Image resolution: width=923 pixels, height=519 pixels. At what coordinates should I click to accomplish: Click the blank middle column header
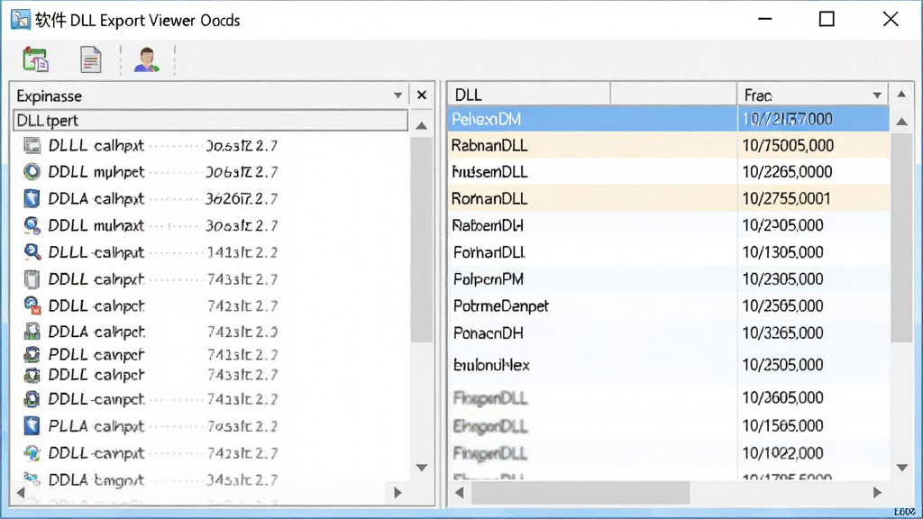click(x=673, y=95)
